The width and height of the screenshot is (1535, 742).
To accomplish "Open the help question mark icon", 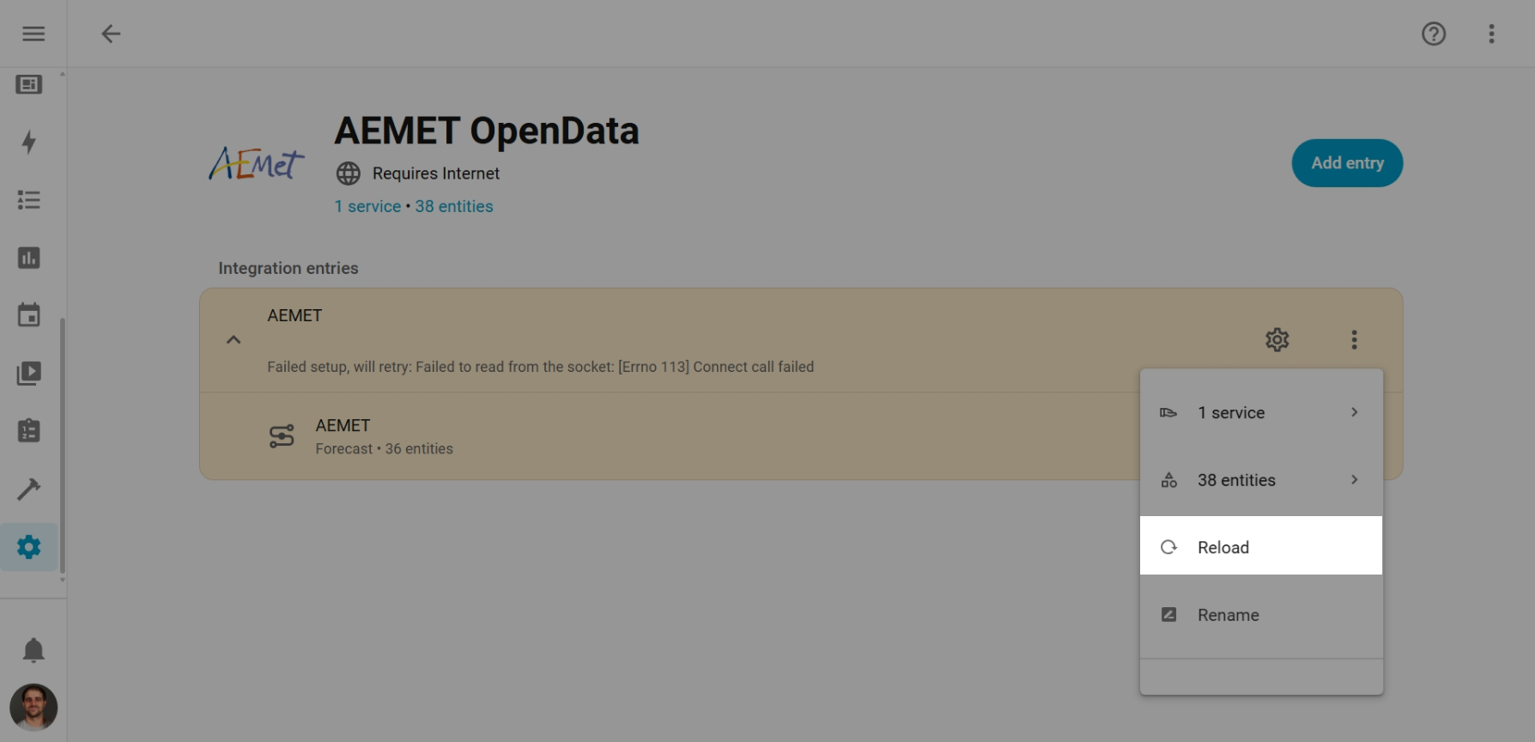I will [1433, 33].
